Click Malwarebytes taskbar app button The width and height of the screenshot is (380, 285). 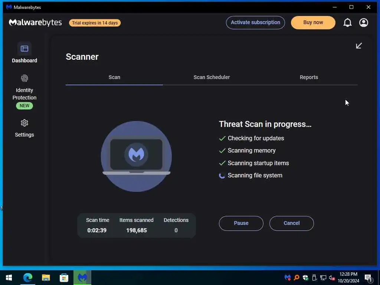(x=82, y=278)
